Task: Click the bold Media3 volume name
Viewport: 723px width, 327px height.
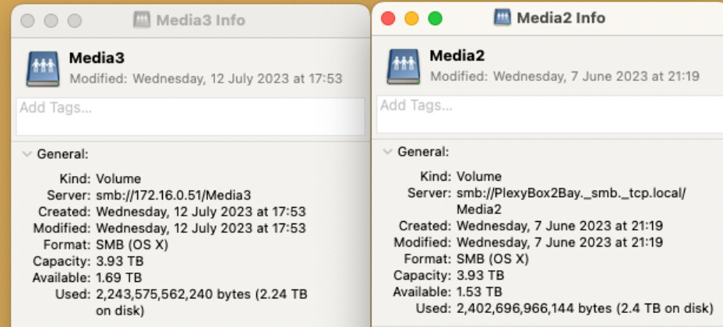Action: pyautogui.click(x=97, y=58)
